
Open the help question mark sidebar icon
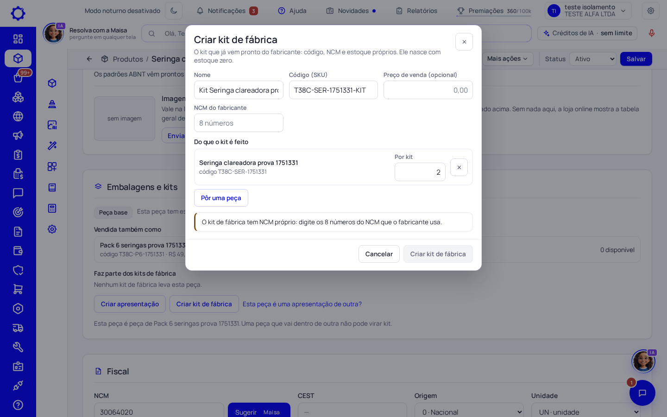click(18, 405)
